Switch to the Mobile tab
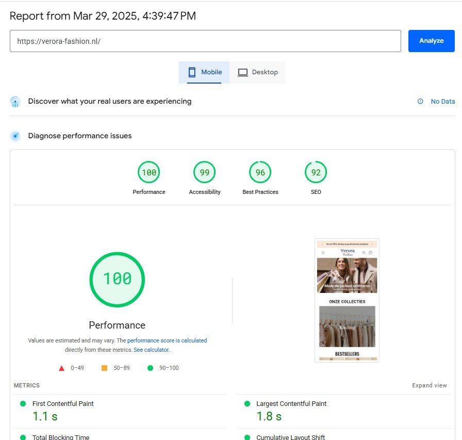 coord(204,72)
